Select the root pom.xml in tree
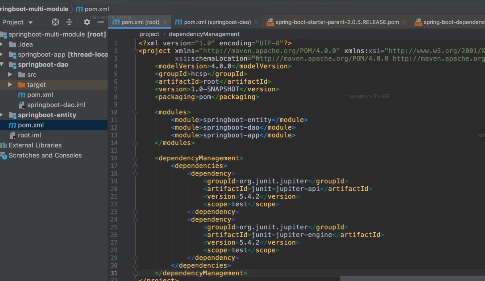 tap(31, 125)
